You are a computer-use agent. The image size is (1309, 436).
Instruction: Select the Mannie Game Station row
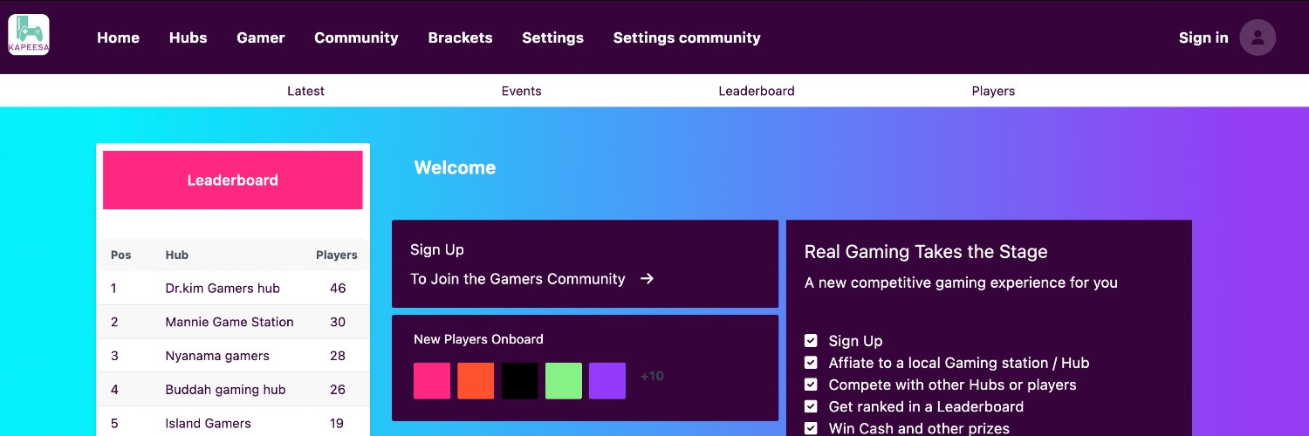(233, 322)
